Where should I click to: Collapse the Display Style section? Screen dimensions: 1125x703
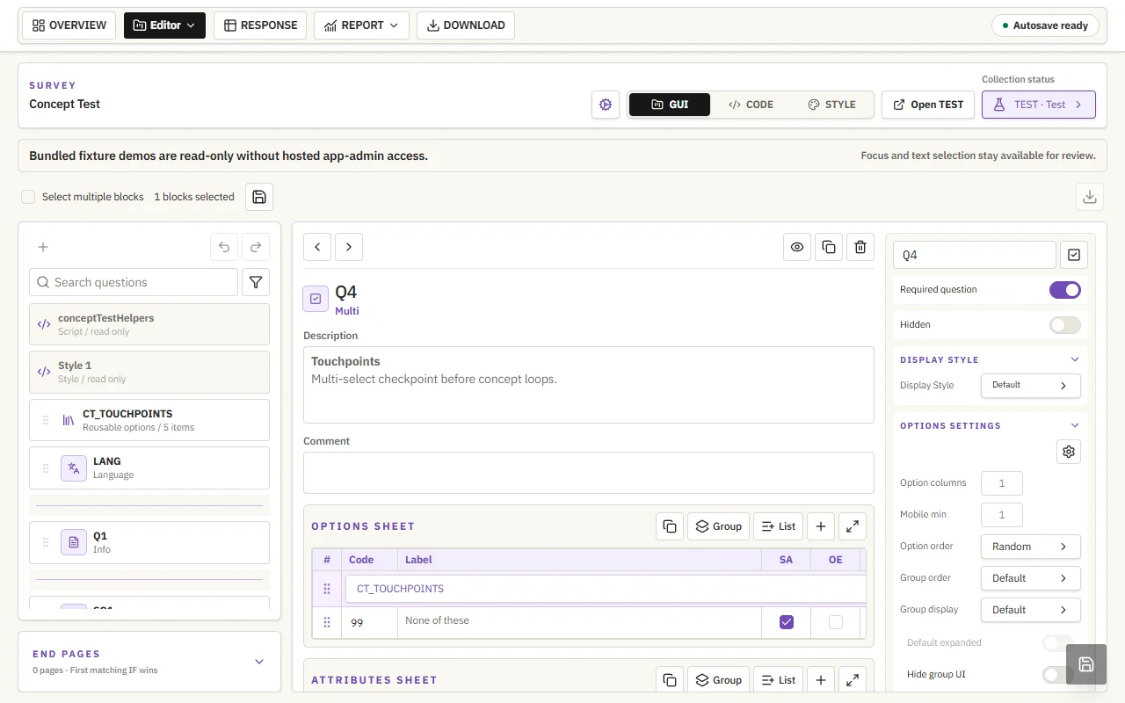point(1074,359)
